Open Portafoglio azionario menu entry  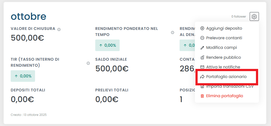tap(226, 77)
